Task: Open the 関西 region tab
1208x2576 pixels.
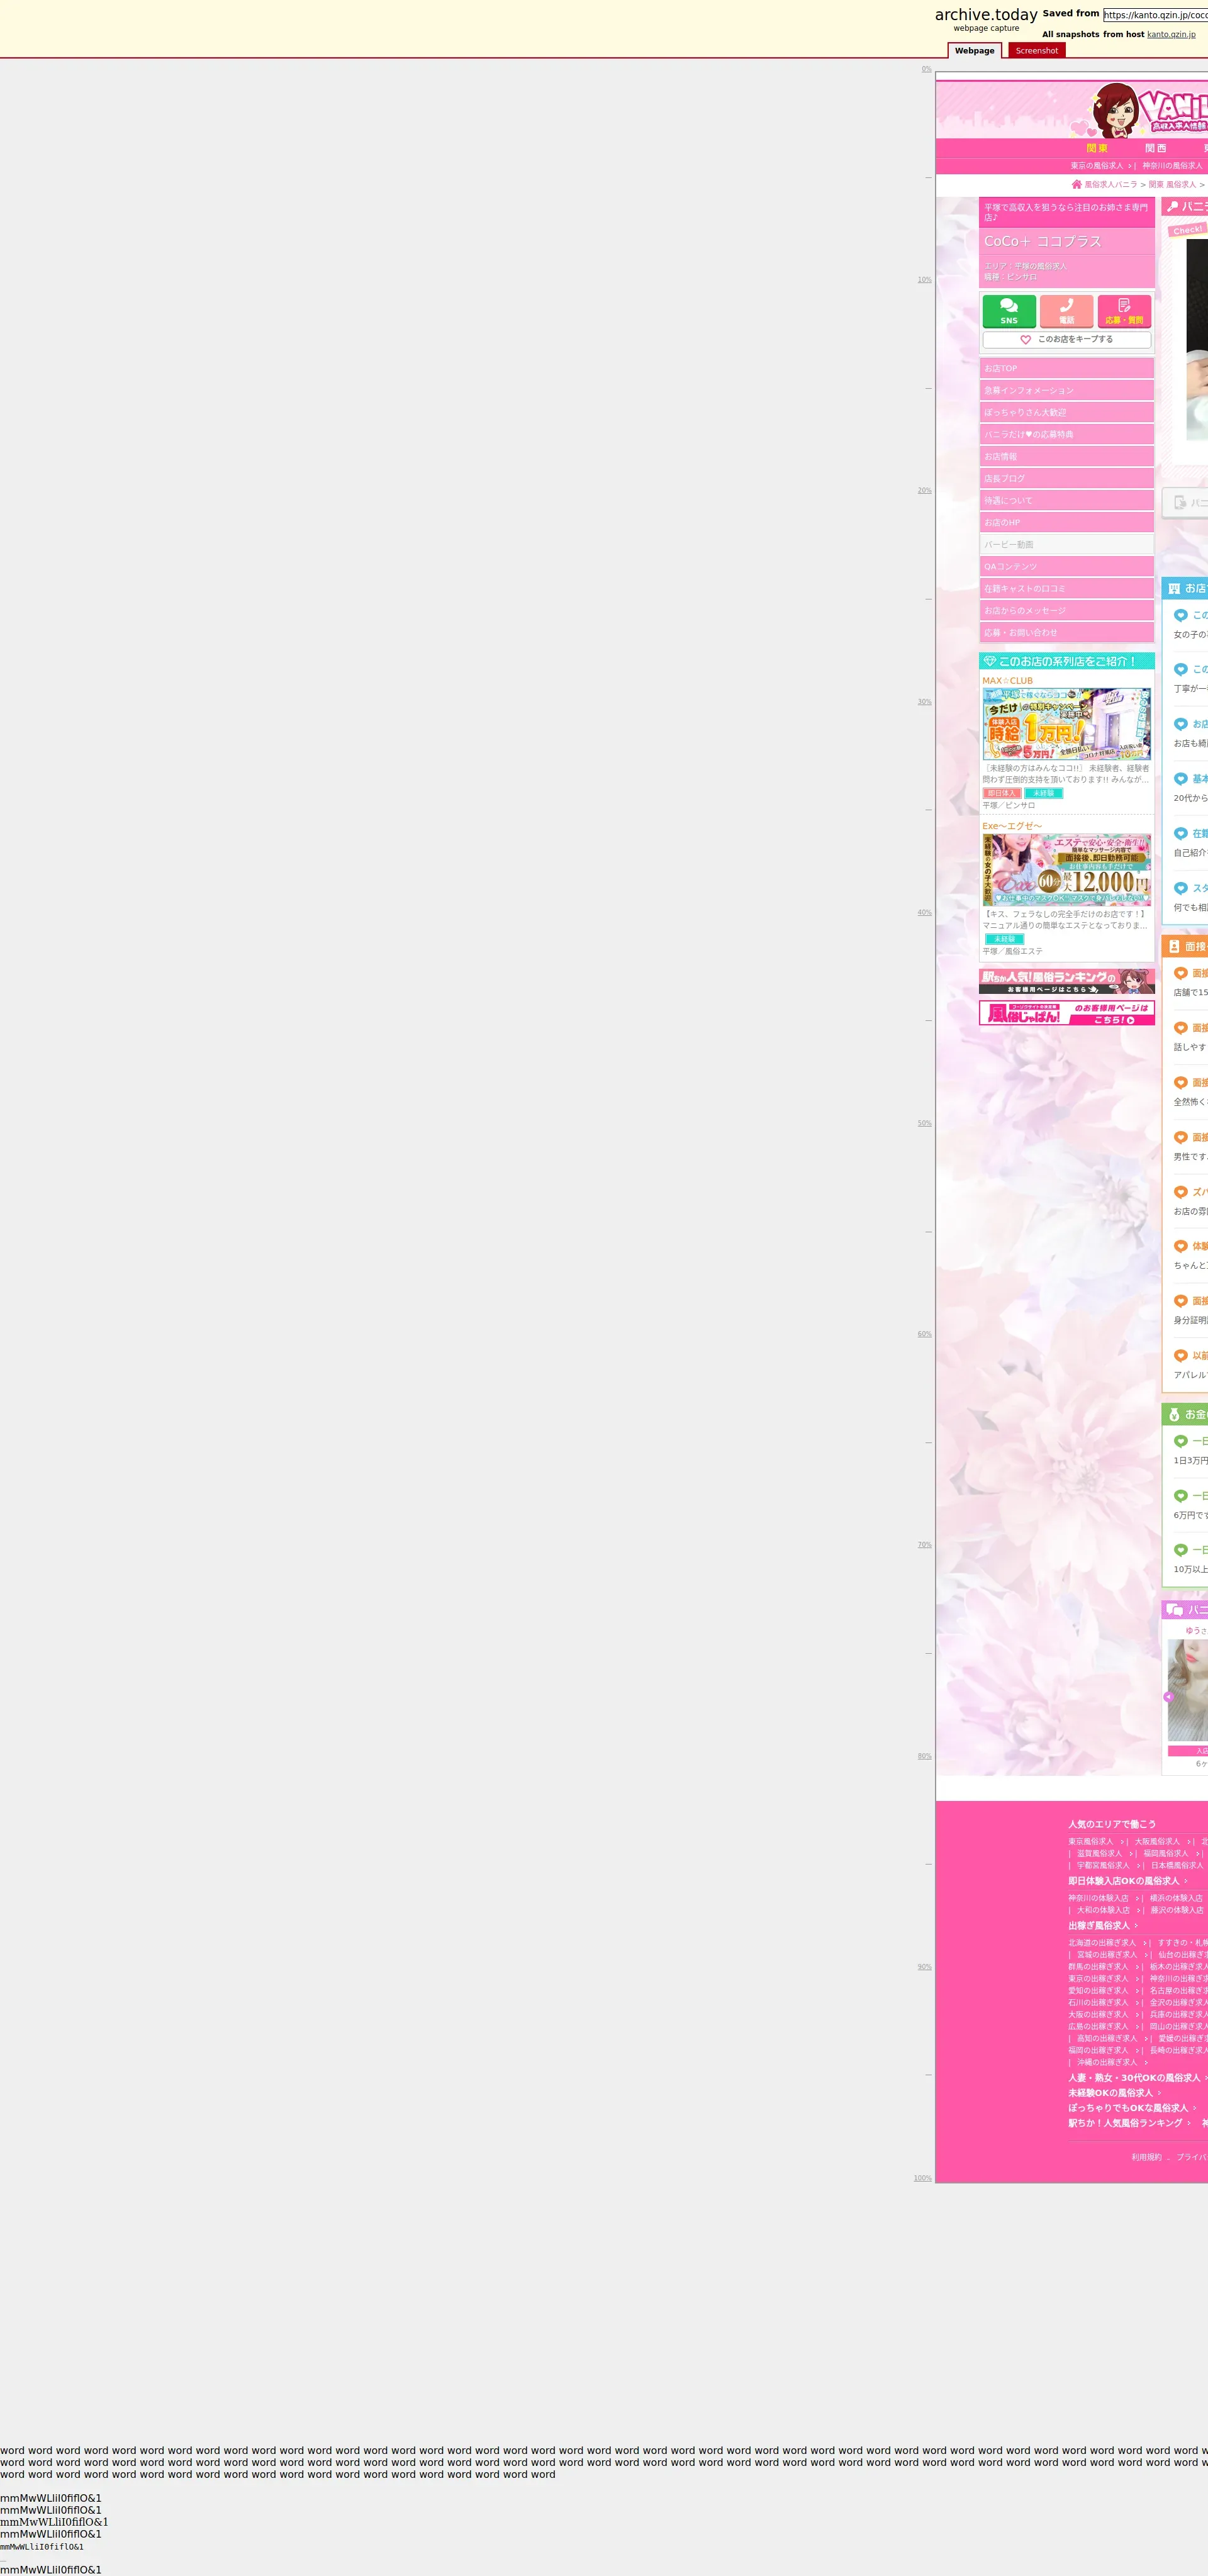Action: pyautogui.click(x=1155, y=148)
